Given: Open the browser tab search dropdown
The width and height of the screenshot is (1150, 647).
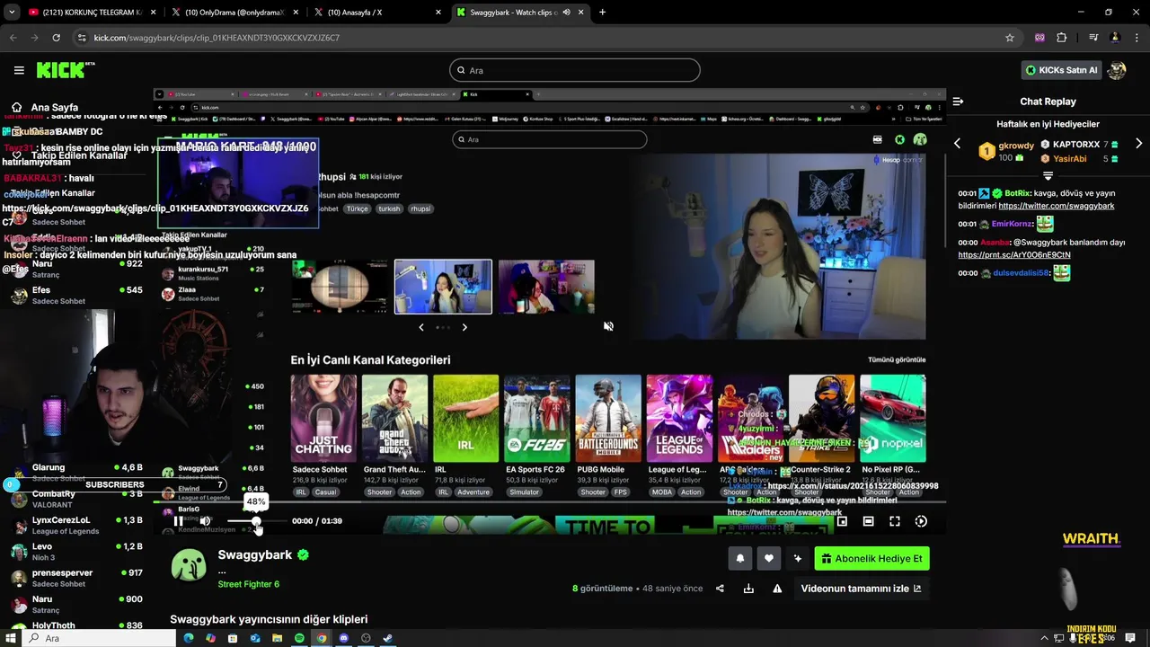Looking at the screenshot, I should (x=10, y=13).
